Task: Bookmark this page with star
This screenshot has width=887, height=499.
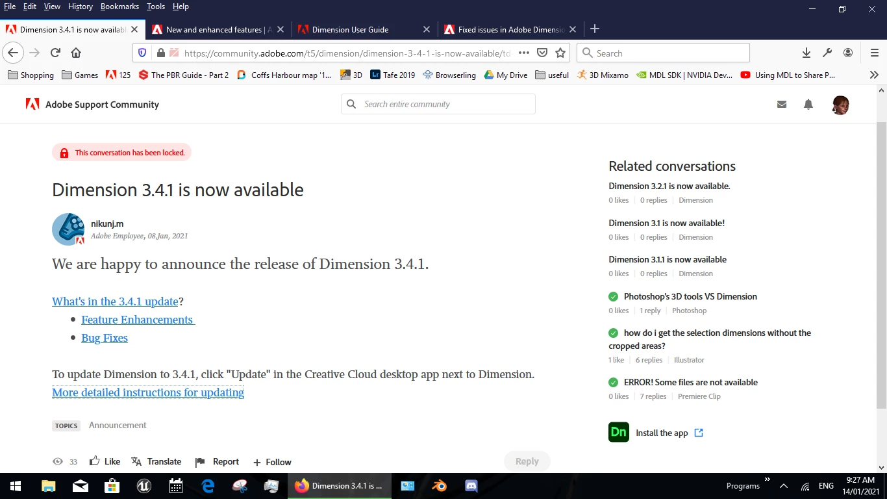Action: tap(560, 53)
